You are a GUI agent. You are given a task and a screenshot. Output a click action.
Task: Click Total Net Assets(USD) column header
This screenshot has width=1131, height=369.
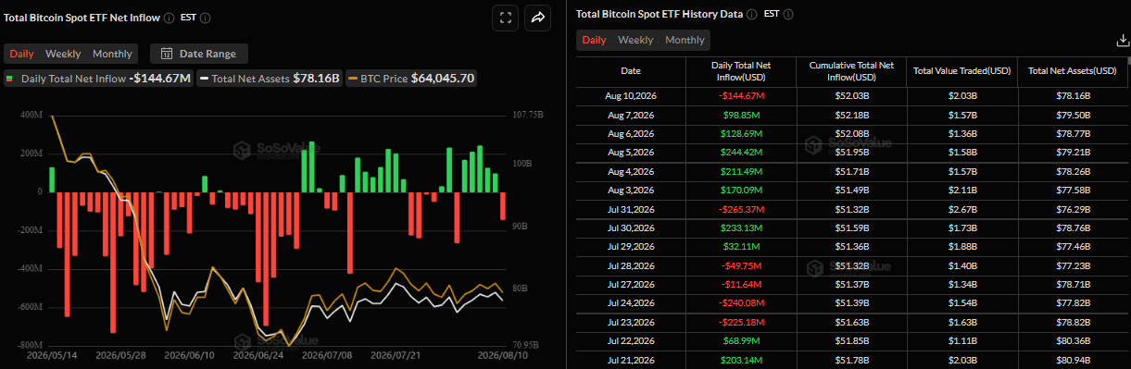pos(1073,70)
